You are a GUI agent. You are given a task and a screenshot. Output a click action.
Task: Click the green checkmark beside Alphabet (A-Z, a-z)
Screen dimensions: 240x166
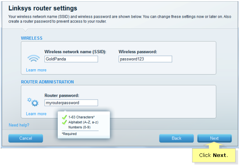(64, 122)
